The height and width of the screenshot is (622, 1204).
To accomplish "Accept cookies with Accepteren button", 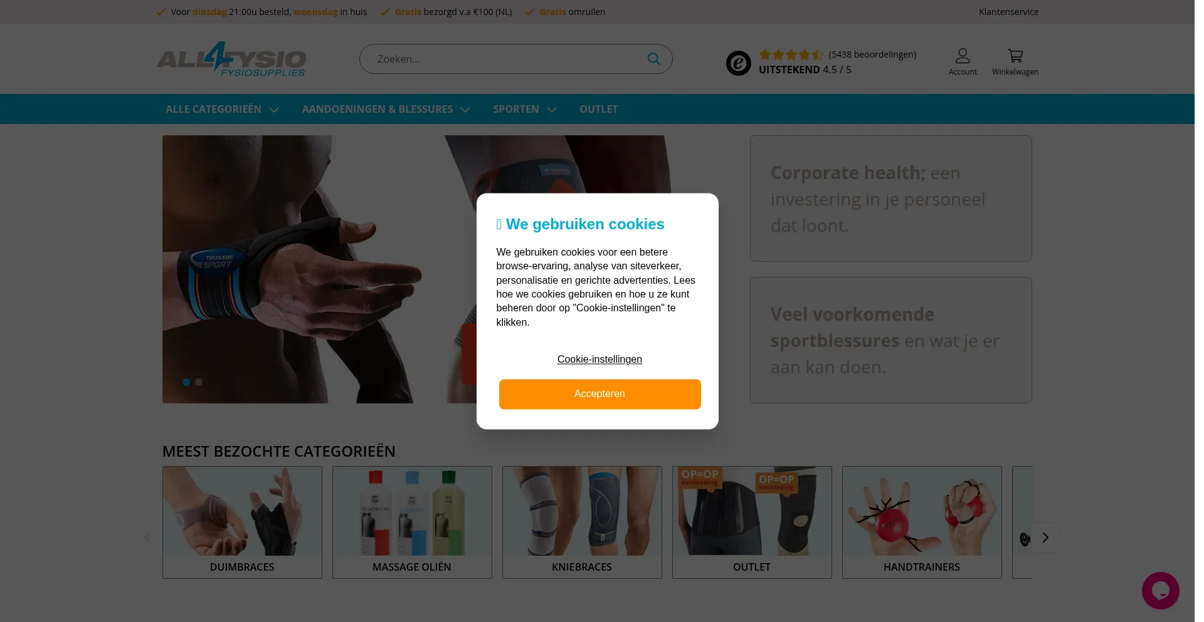I will click(x=599, y=394).
